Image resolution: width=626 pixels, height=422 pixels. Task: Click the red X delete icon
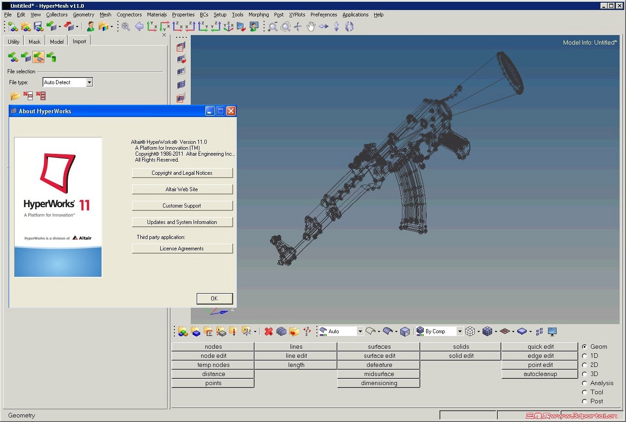click(x=269, y=331)
